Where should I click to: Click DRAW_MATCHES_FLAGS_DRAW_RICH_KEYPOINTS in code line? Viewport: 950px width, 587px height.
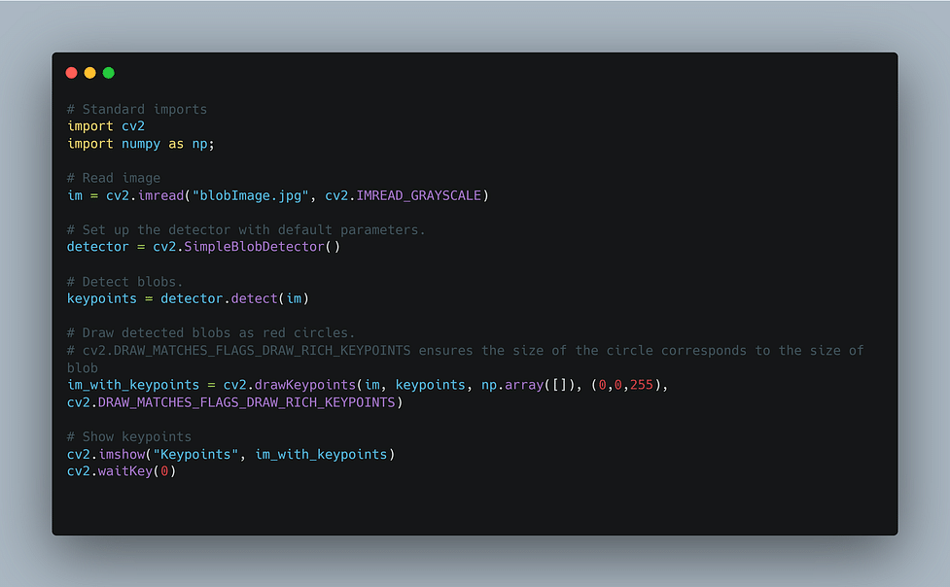click(x=247, y=403)
